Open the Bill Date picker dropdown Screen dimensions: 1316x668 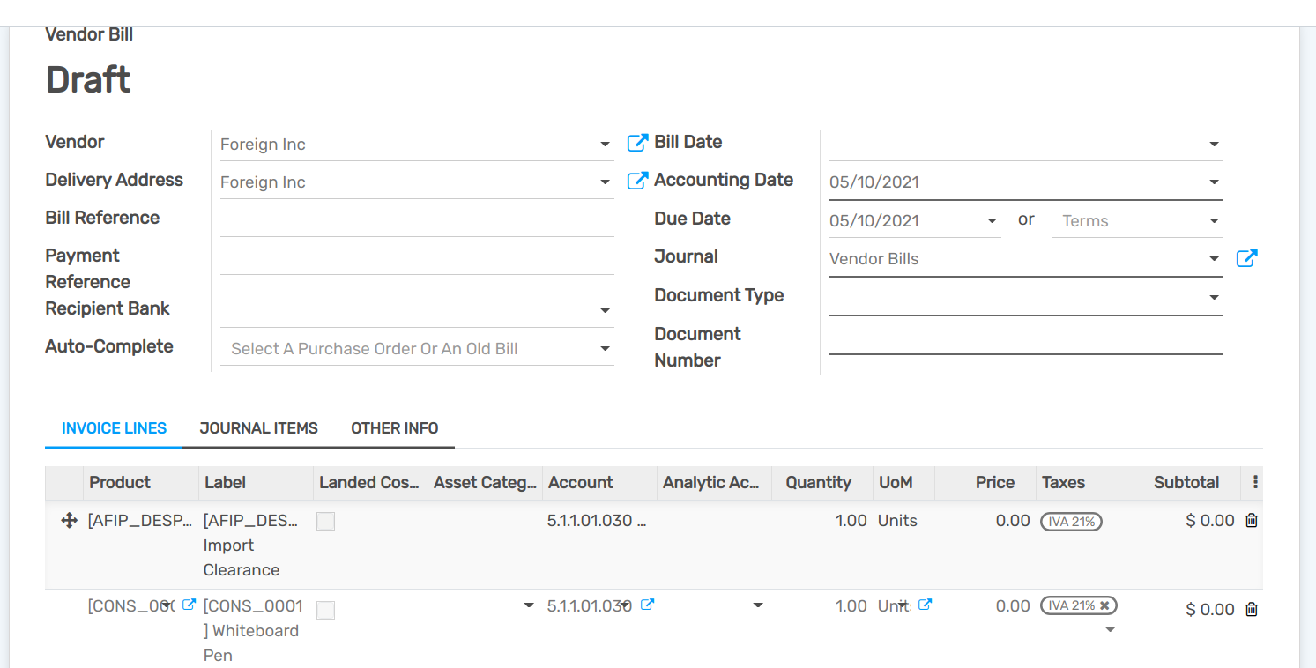(x=1214, y=145)
